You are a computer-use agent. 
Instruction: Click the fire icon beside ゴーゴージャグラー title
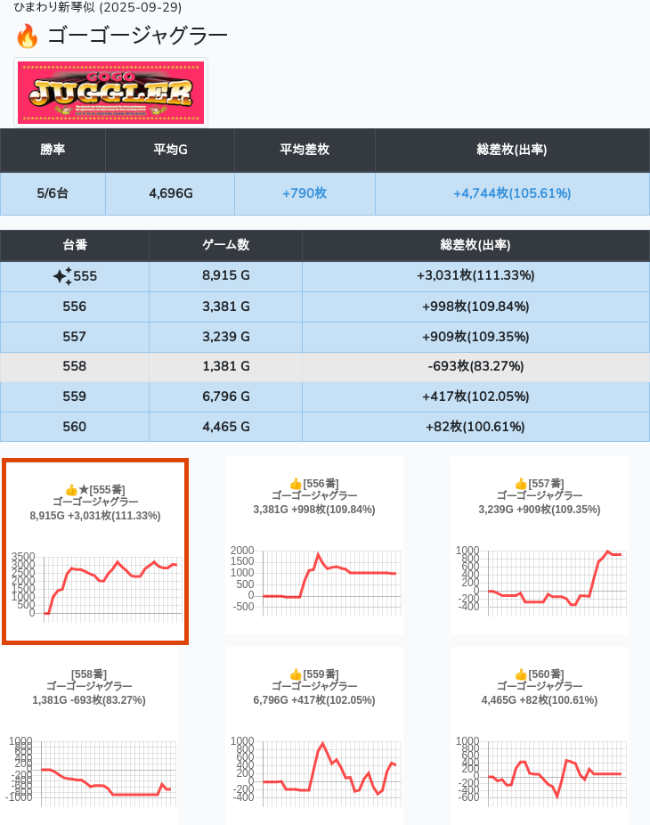click(x=28, y=37)
